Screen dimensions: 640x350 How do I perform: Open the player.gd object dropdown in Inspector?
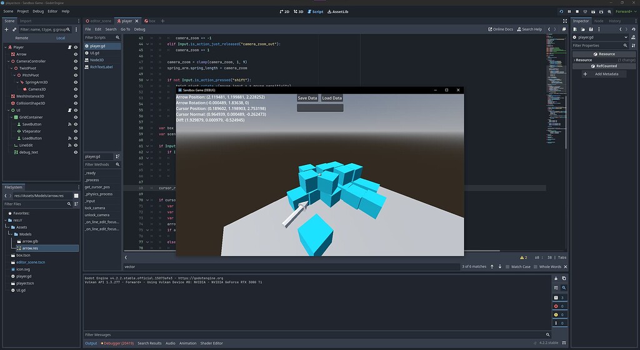[x=626, y=37]
